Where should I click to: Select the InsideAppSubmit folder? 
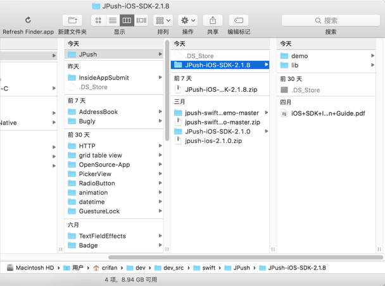pyautogui.click(x=114, y=78)
